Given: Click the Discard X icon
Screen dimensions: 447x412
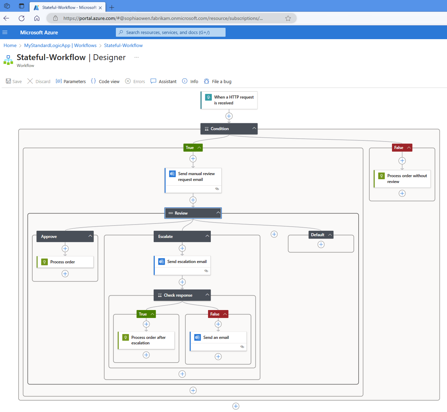Looking at the screenshot, I should click(x=30, y=81).
